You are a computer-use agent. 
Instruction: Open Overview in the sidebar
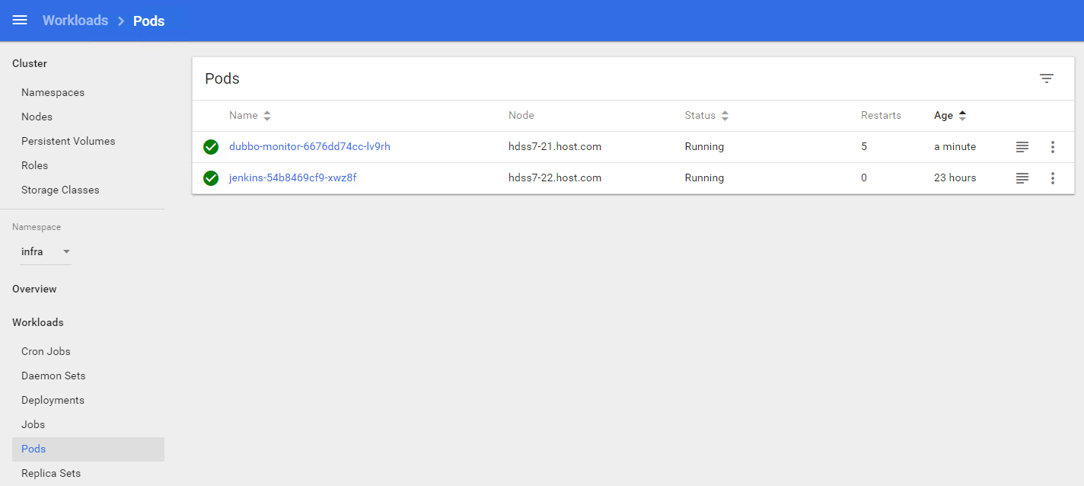pos(34,289)
